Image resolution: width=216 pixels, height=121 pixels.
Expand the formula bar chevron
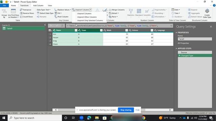pos(171,26)
